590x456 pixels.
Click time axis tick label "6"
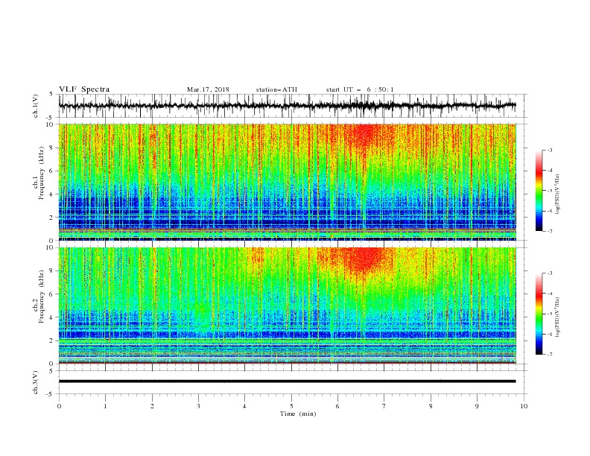pos(337,406)
